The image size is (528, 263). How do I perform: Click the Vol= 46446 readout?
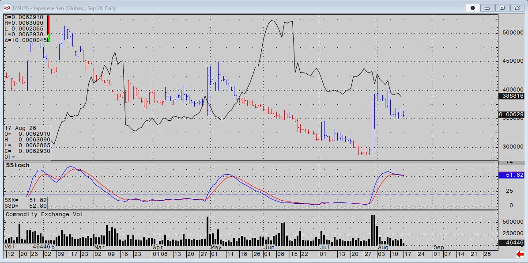pos(28,247)
